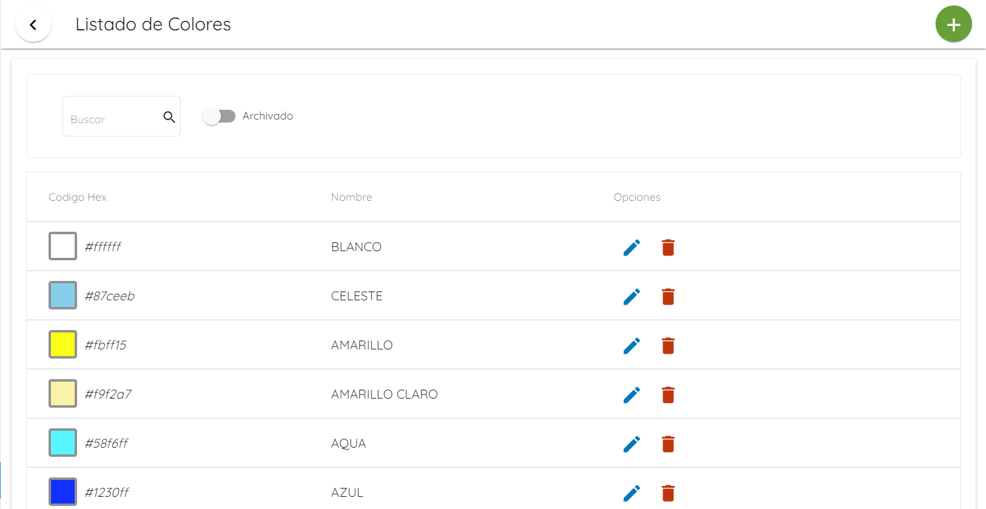Click the green plus button to add a color
The width and height of the screenshot is (986, 509).
tap(953, 24)
